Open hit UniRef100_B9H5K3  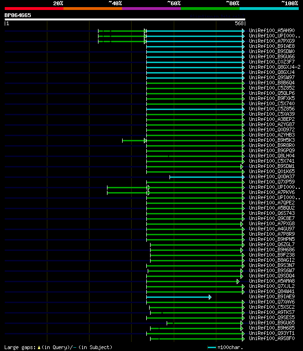(272, 140)
